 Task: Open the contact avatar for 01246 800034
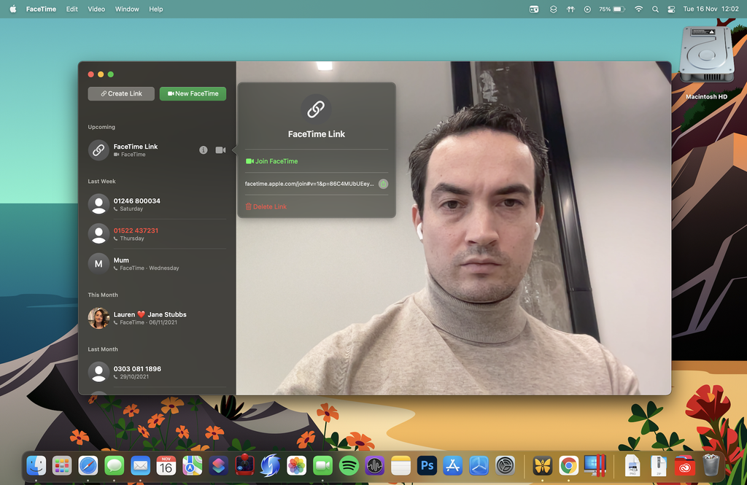point(98,204)
